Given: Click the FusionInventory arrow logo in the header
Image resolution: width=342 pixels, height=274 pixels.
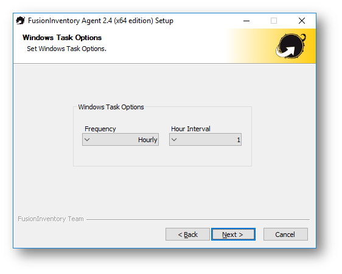Looking at the screenshot, I should click(x=291, y=46).
